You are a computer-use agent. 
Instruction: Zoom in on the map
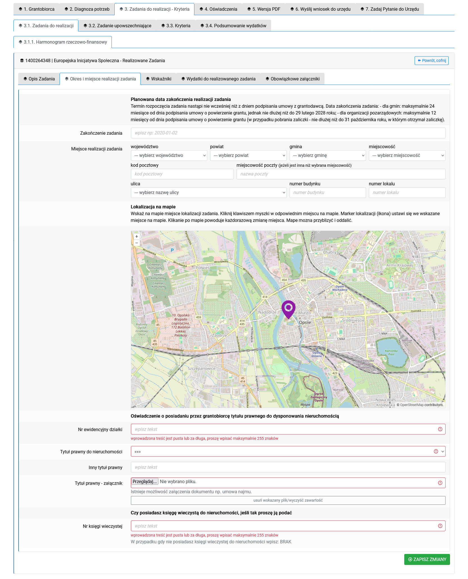137,236
